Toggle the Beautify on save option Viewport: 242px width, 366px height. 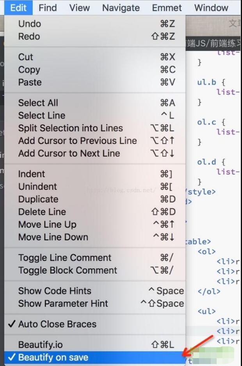pos(53,357)
